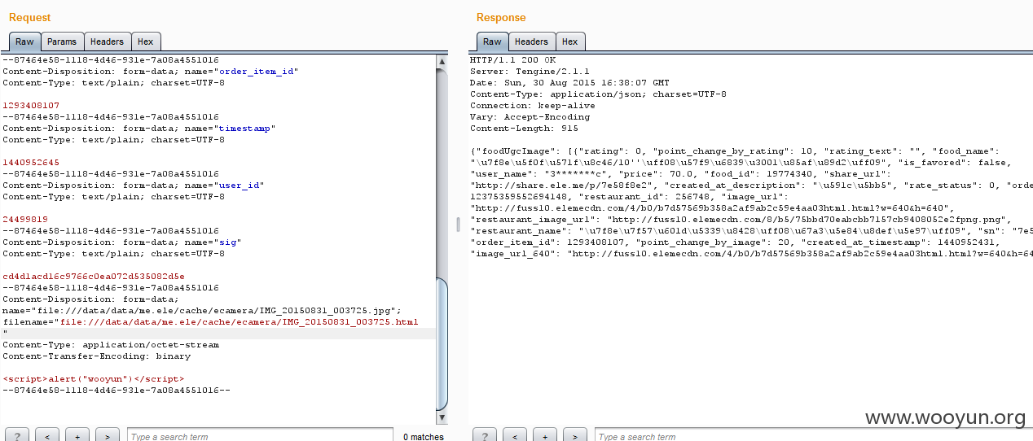Click the Request search help '?' button
The height and width of the screenshot is (441, 1033).
pyautogui.click(x=17, y=435)
